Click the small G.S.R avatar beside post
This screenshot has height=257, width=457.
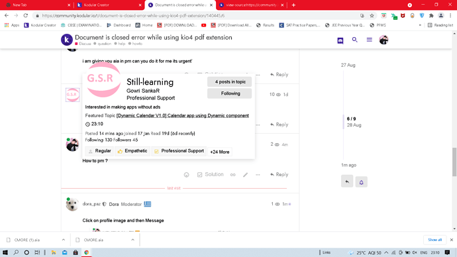point(72,95)
